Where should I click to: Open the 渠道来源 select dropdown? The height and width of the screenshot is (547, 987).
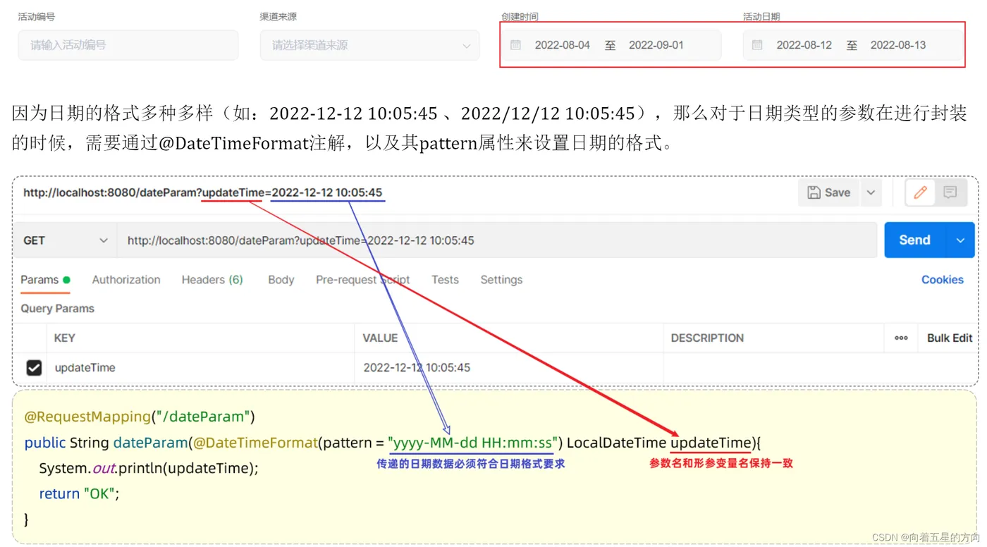tap(370, 45)
